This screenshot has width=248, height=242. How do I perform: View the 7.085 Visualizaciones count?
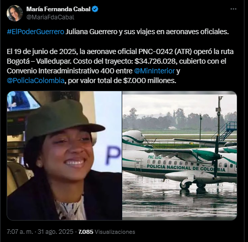(106, 232)
